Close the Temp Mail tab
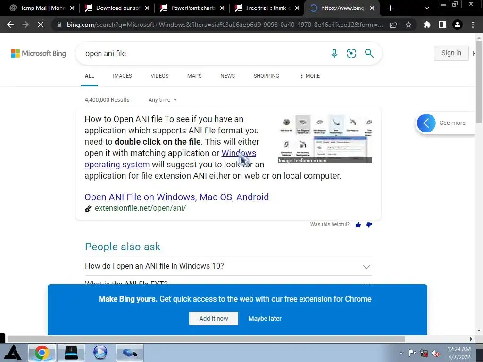 72,8
